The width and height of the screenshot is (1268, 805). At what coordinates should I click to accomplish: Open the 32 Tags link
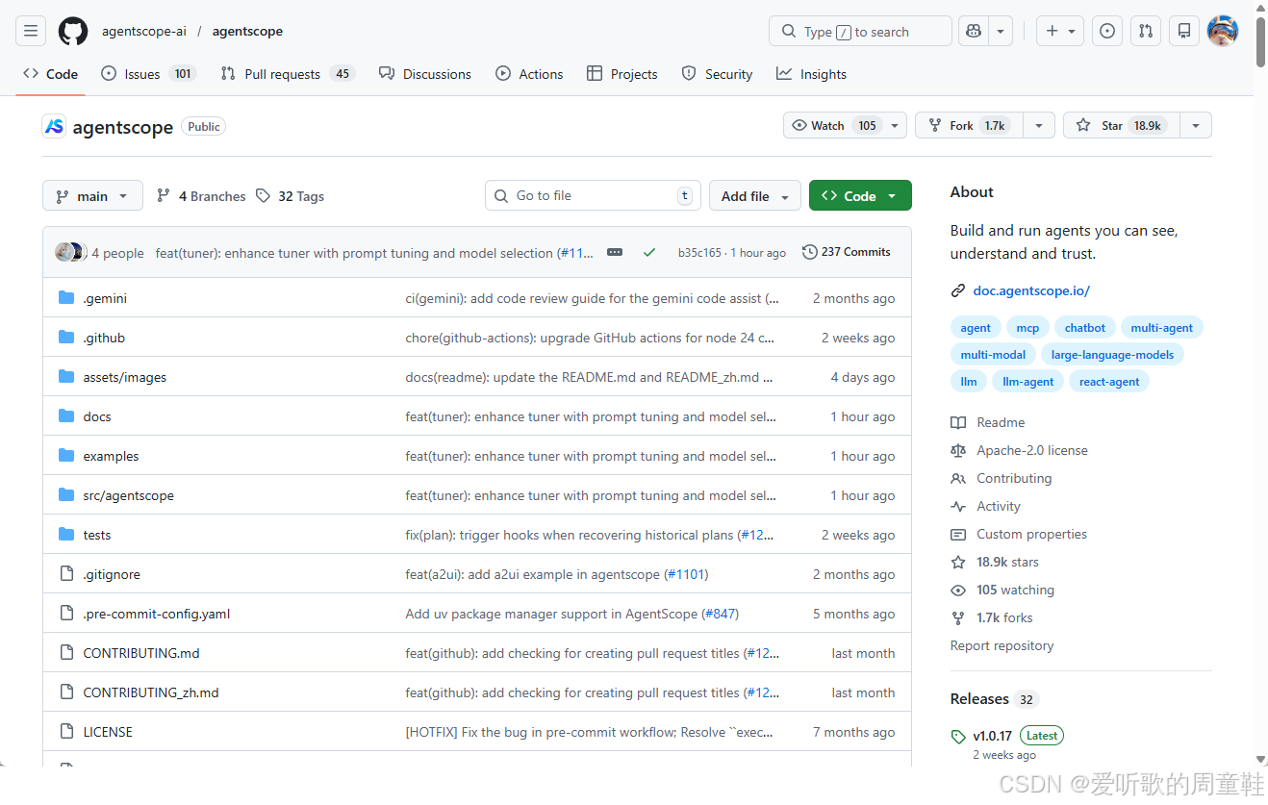click(291, 196)
